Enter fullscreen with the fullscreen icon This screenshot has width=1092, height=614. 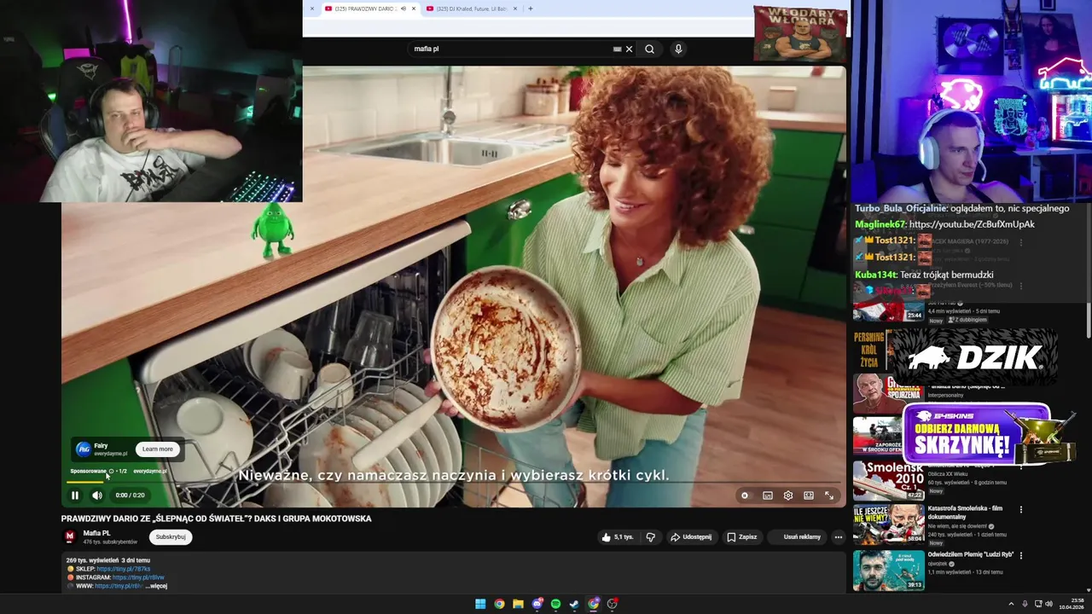coord(829,495)
